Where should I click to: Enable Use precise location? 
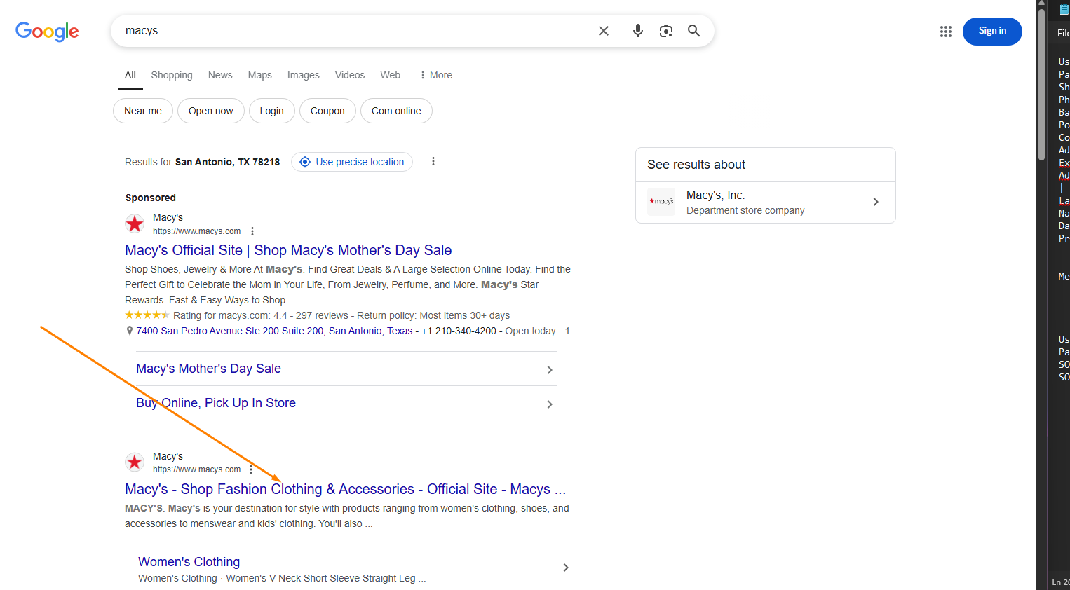pyautogui.click(x=352, y=162)
